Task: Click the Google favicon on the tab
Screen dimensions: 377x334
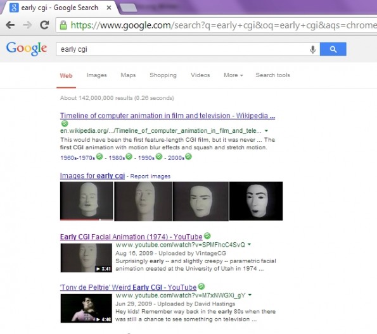Action: 14,8
